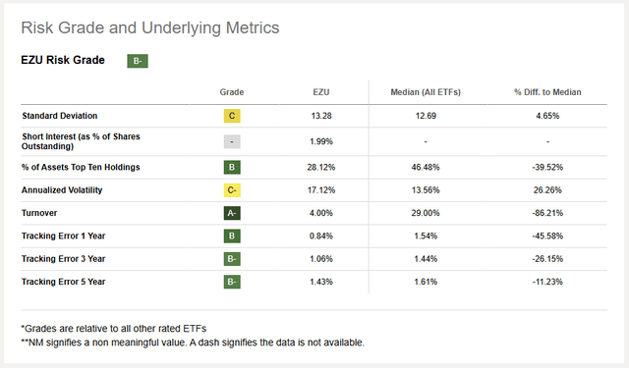The image size is (629, 368).
Task: Click the Risk Grade and Underlying Metrics heading
Action: 150,28
